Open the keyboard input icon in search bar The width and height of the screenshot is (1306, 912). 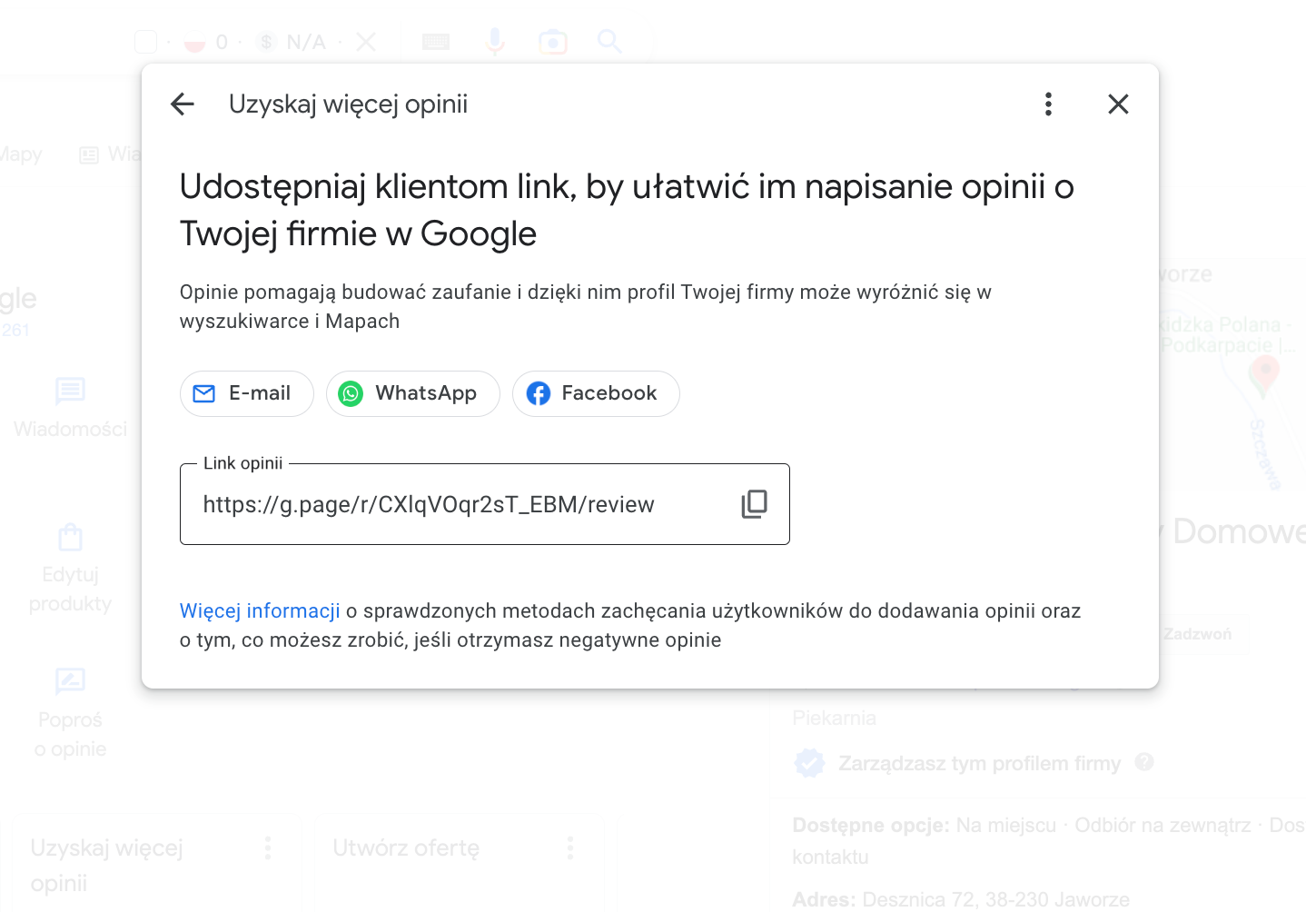click(435, 41)
